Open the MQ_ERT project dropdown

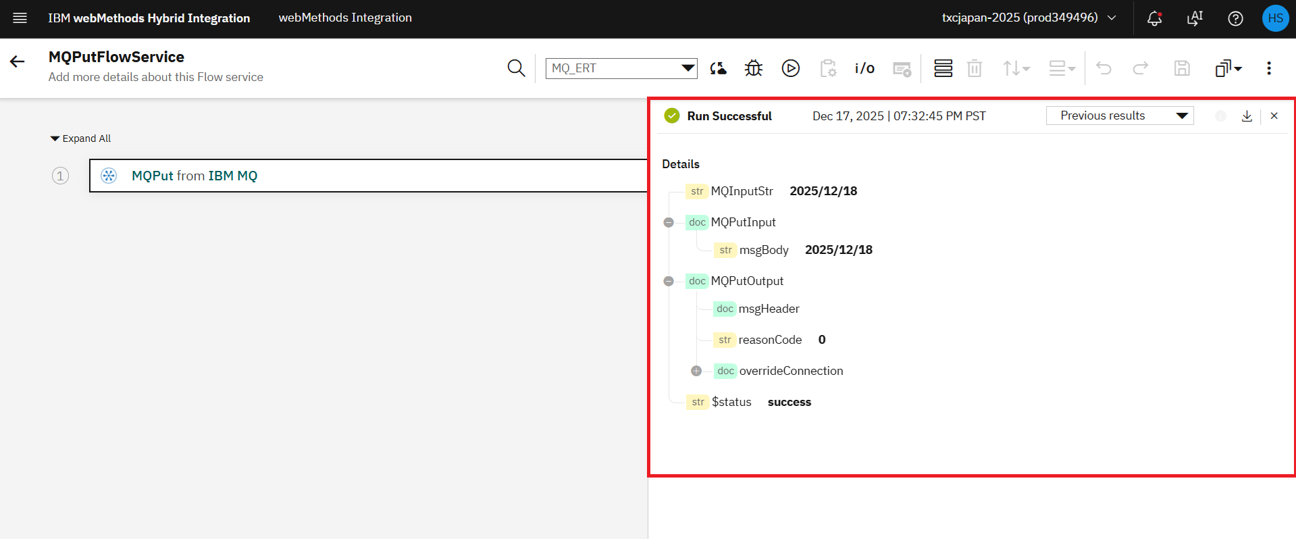click(x=621, y=68)
